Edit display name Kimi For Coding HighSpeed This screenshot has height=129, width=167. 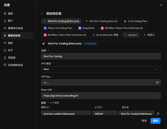tap(136, 113)
